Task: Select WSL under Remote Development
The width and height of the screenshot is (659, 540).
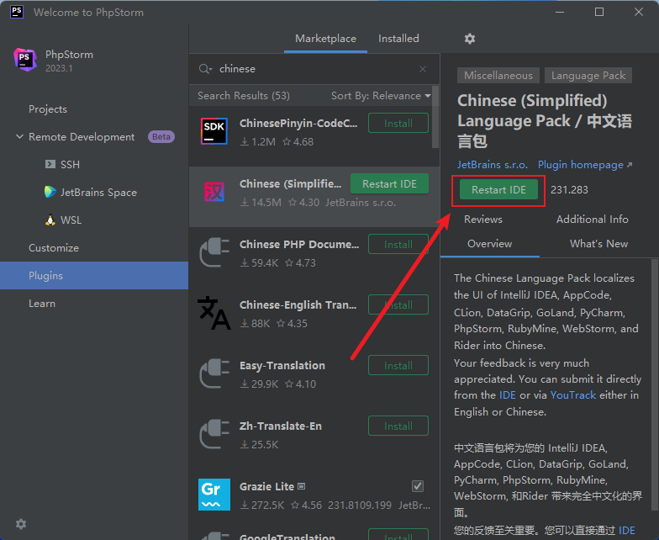Action: 71,220
